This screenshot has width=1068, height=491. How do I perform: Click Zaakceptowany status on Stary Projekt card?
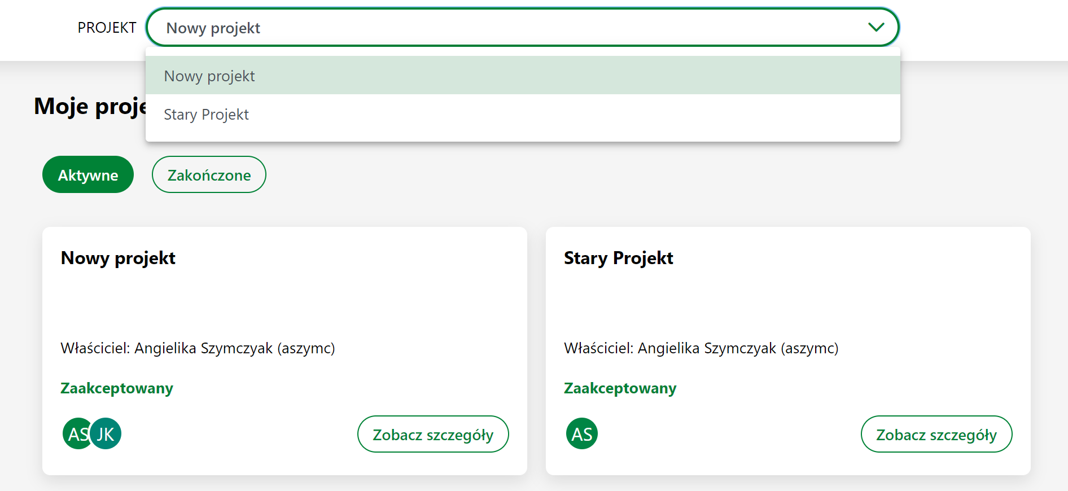[x=620, y=388]
